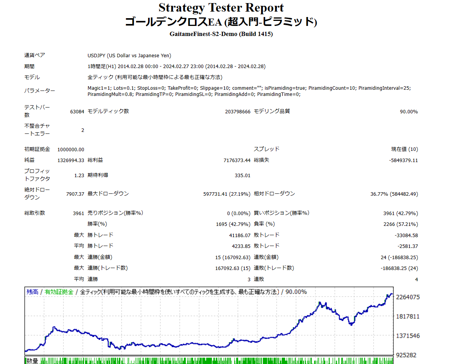Click the パラメーター label

(40, 91)
